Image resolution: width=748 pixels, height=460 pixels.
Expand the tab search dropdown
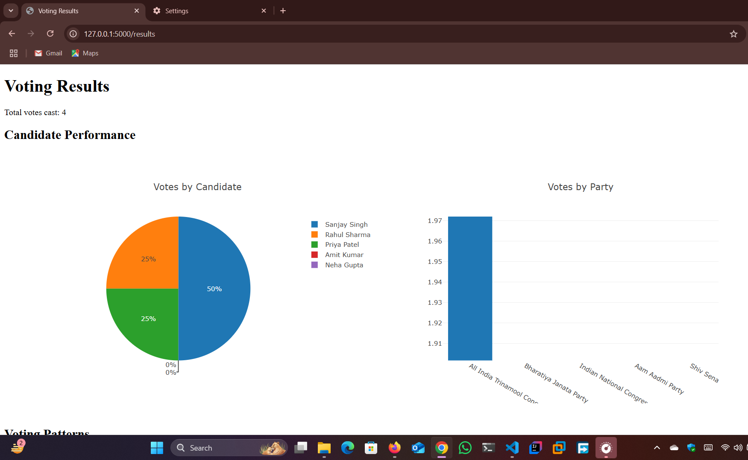11,11
